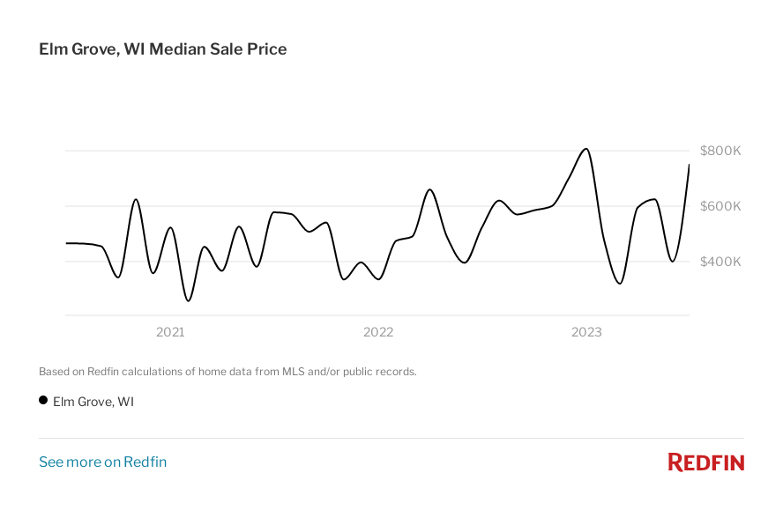Click the red Redfin logo
The height and width of the screenshot is (525, 783).
pos(705,462)
